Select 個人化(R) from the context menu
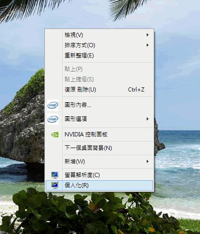 click(x=99, y=185)
